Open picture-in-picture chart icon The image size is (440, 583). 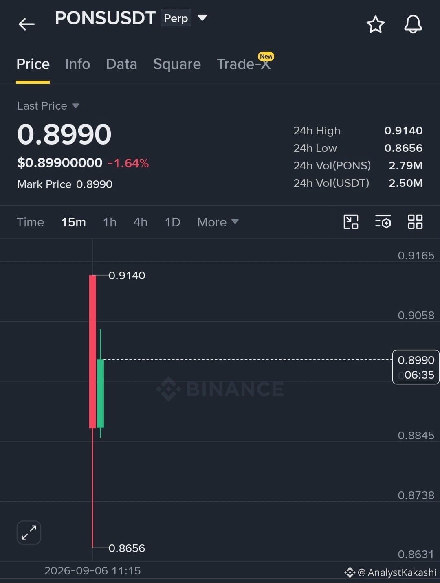click(351, 222)
